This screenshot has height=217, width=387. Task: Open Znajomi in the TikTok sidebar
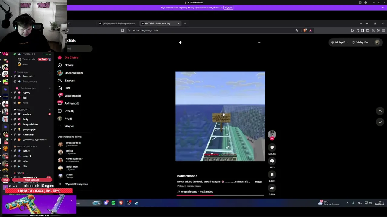click(67, 80)
